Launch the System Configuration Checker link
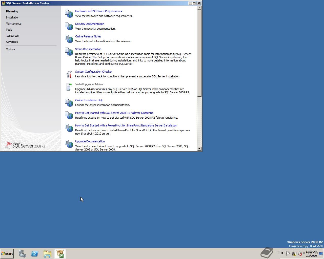The height and width of the screenshot is (259, 324). [93, 72]
